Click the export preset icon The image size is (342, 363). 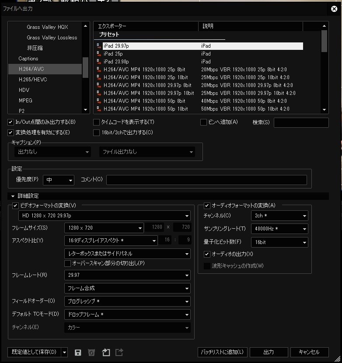pyautogui.click(x=119, y=352)
